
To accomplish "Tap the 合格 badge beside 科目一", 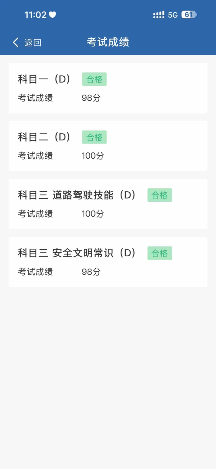I will (94, 79).
